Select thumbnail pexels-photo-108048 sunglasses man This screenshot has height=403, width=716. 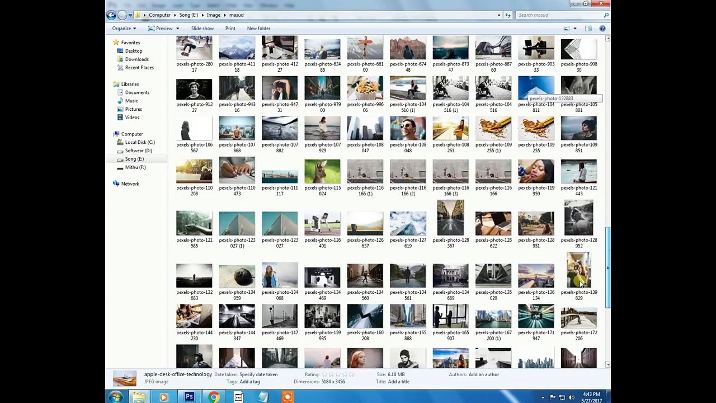(x=408, y=129)
